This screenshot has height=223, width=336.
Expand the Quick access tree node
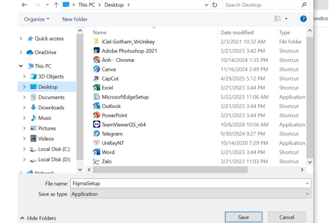21,38
